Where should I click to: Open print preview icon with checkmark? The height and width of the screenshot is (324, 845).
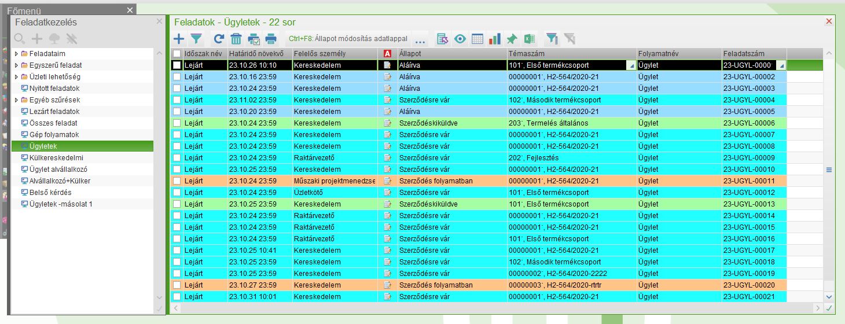click(253, 39)
